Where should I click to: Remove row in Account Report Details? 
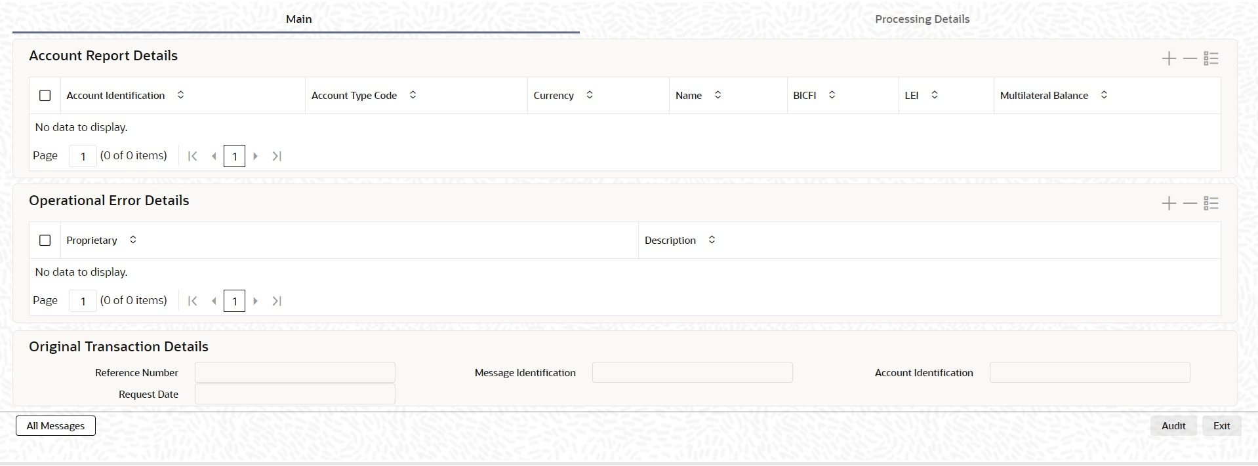(1190, 59)
